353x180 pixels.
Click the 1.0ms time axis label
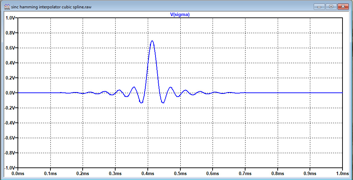[342, 174]
